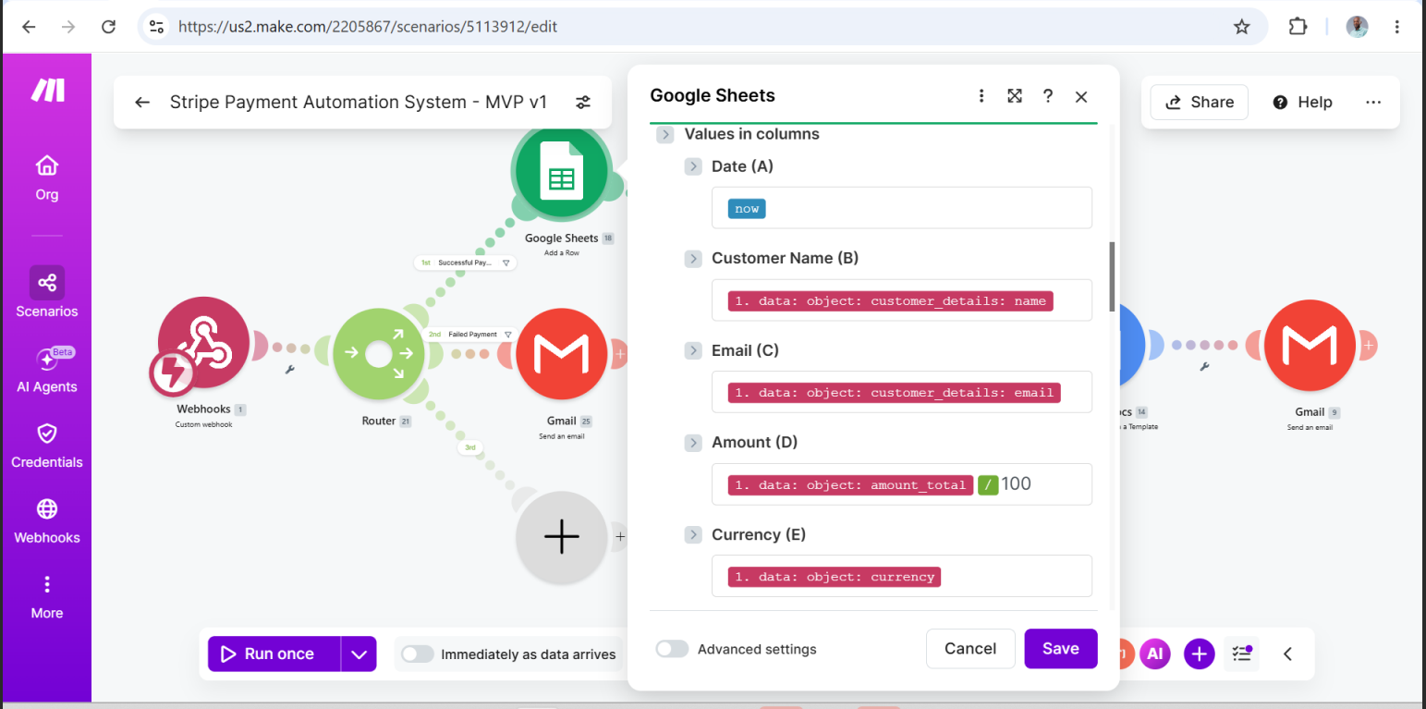The height and width of the screenshot is (709, 1426).
Task: Select the Gmail 9 module on canvas
Action: pos(1310,346)
